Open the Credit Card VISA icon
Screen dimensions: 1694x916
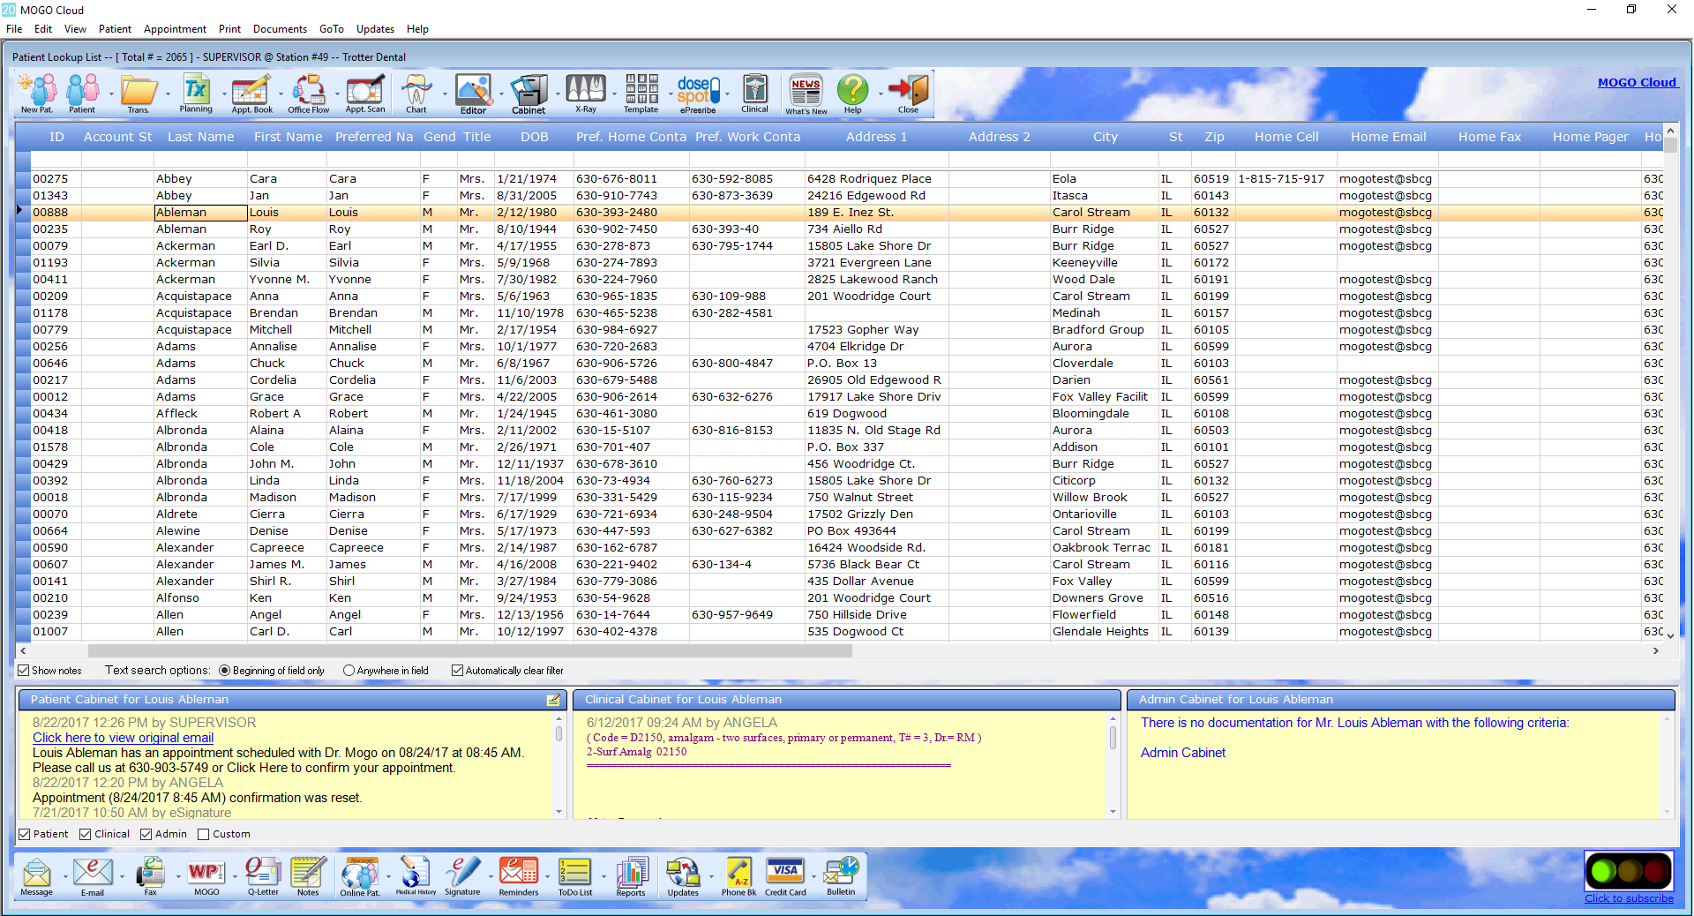point(785,876)
